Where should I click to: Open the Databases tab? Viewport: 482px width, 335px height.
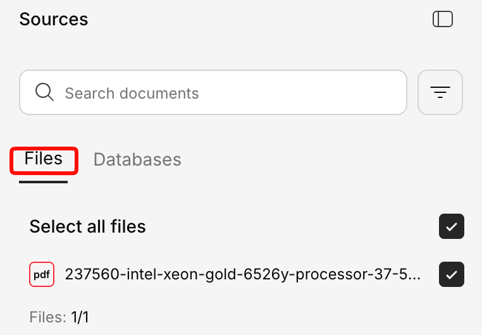pyautogui.click(x=137, y=160)
